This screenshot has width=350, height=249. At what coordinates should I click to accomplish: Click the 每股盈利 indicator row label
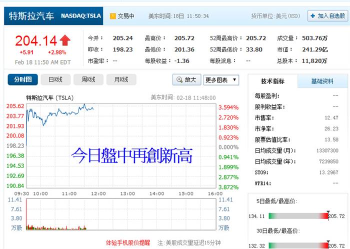pos(267,96)
